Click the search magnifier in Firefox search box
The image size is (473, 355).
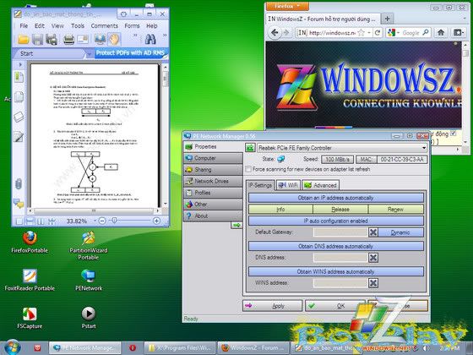[x=426, y=32]
